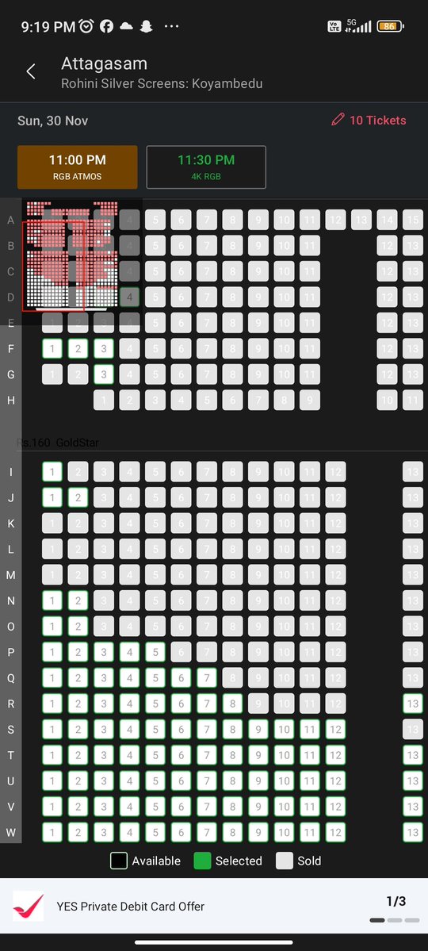Viewport: 428px width, 951px height.
Task: Tap the battery indicator showing 86
Action: pyautogui.click(x=390, y=26)
